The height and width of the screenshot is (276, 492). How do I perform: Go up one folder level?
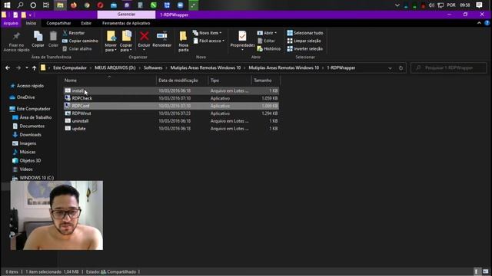coord(34,68)
